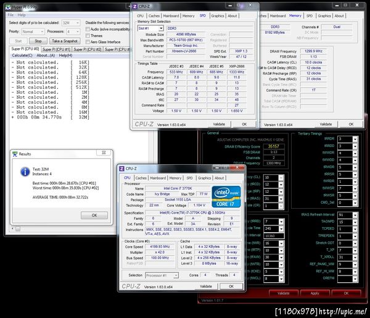Image resolution: width=370 pixels, height=318 pixels.
Task: Open SPD tab in CPU-Z CPU window
Action: 189,178
